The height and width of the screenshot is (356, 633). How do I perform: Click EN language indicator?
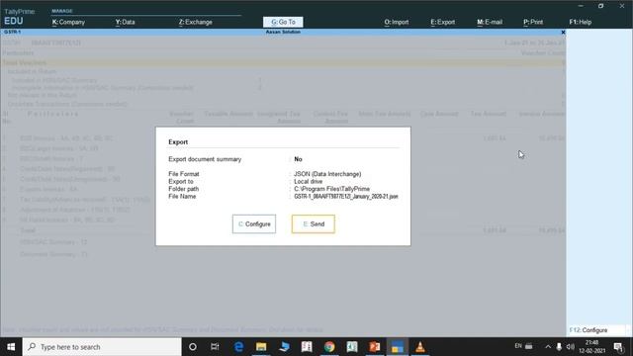(518, 346)
